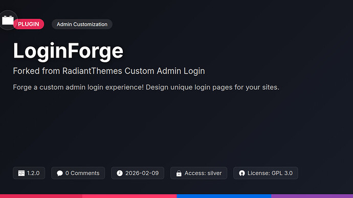Image resolution: width=353 pixels, height=198 pixels.
Task: Click the 1.2.0 version label
Action: click(33, 173)
